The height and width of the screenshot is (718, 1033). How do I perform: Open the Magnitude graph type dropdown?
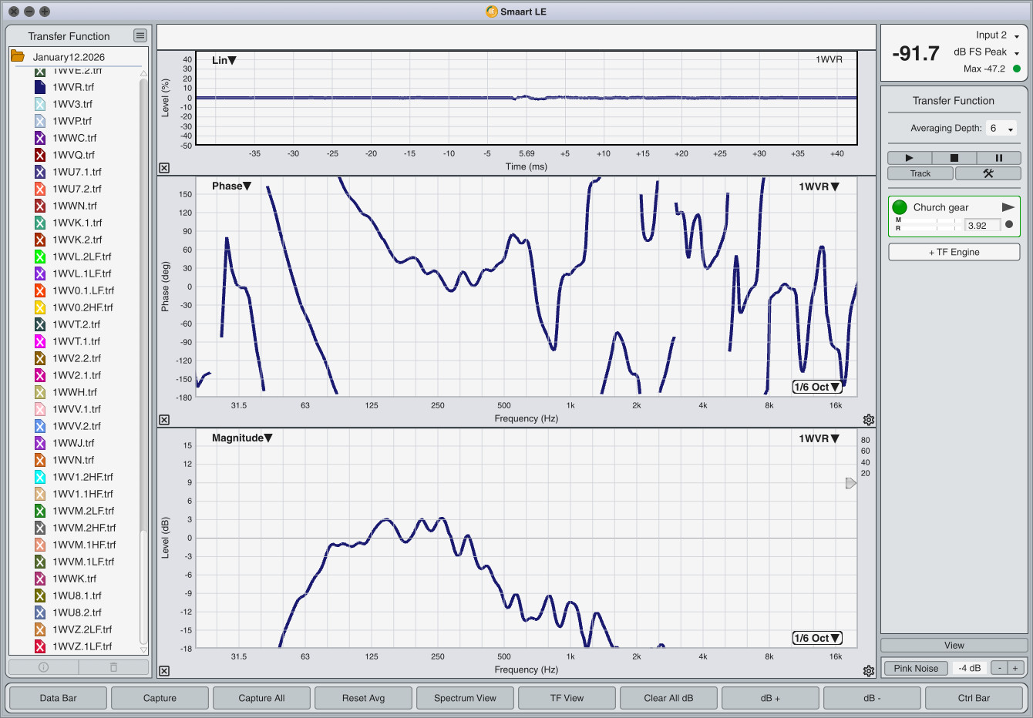[242, 438]
